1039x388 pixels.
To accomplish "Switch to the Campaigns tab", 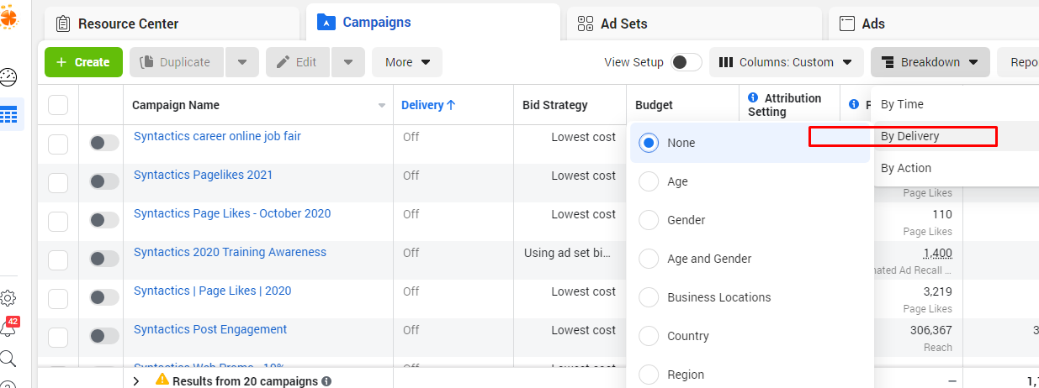I will coord(433,22).
